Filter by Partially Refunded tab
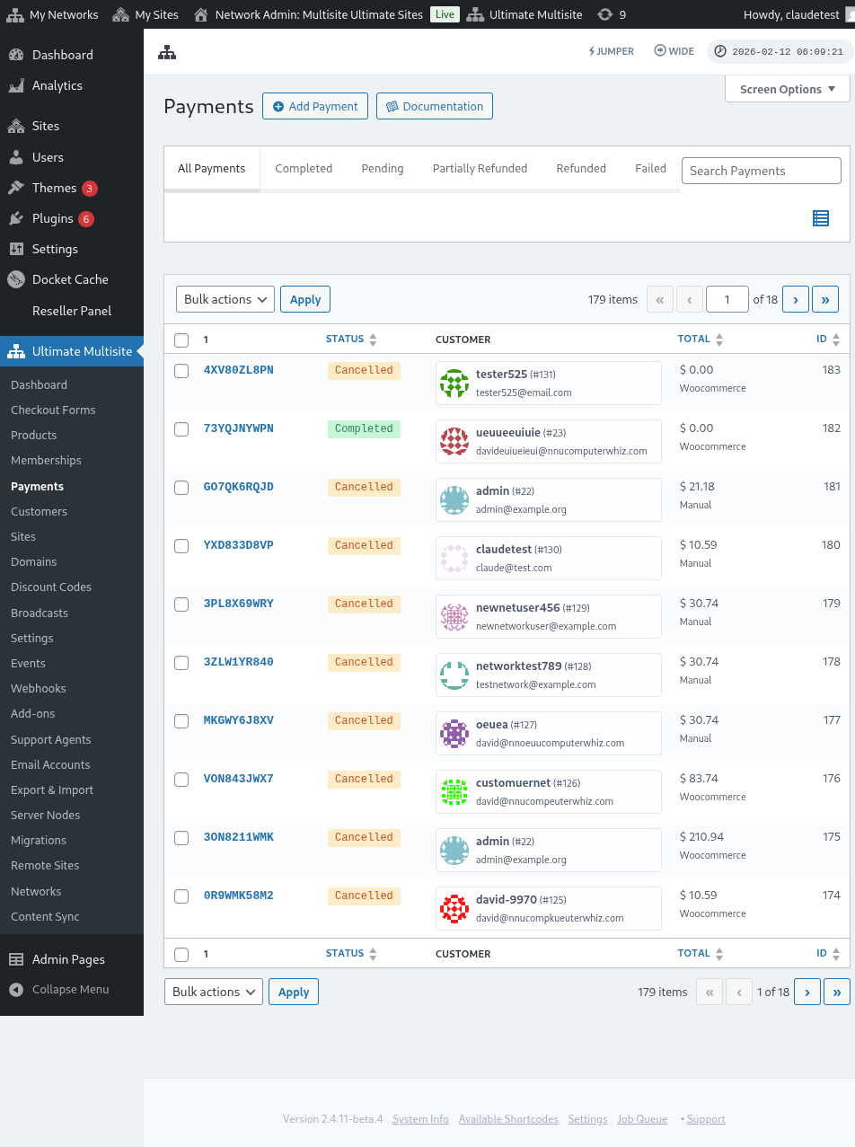Viewport: 855px width, 1147px height. [x=480, y=168]
